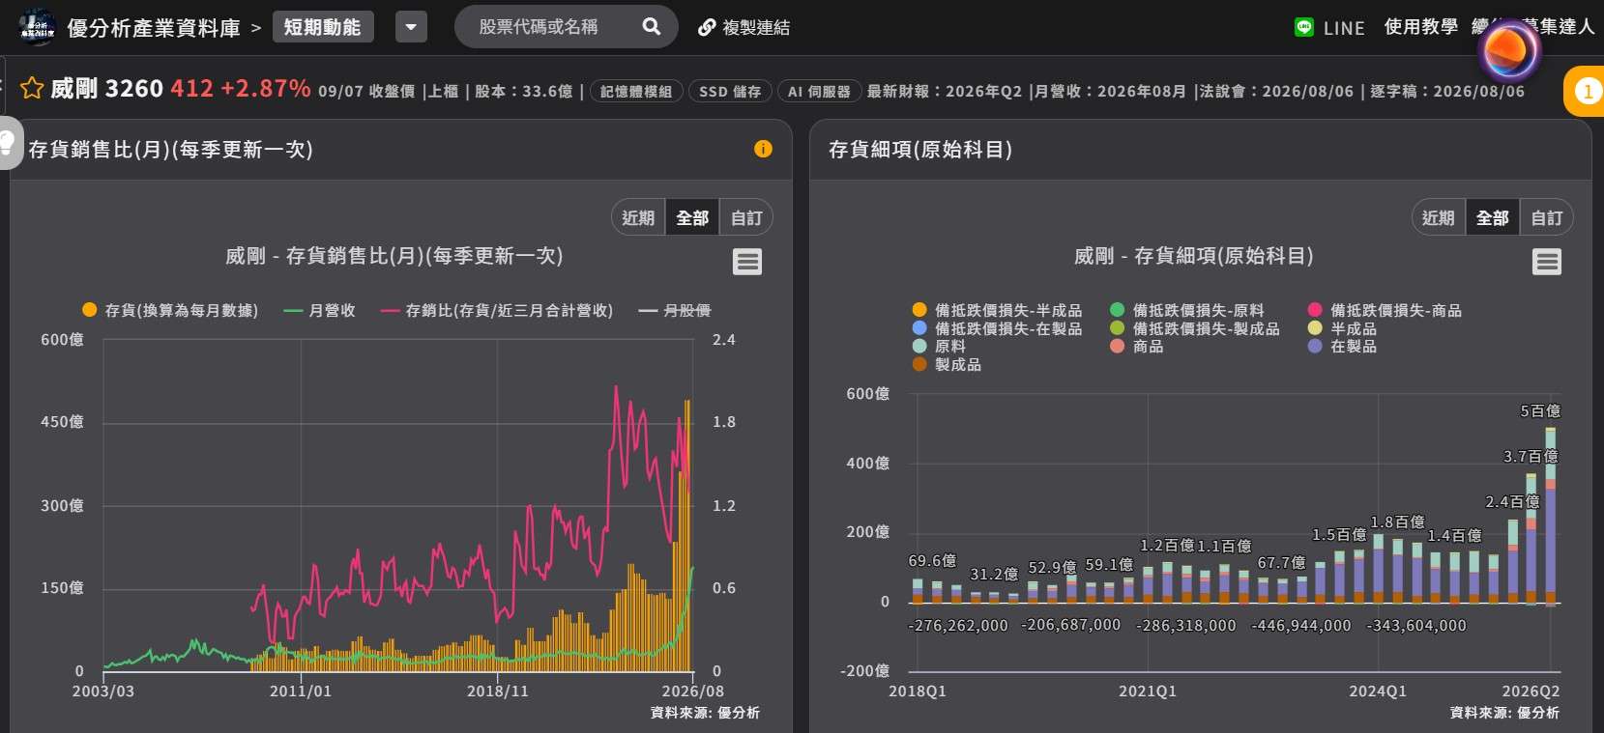
Task: Toggle 半成品 legend series
Action: click(x=1342, y=328)
